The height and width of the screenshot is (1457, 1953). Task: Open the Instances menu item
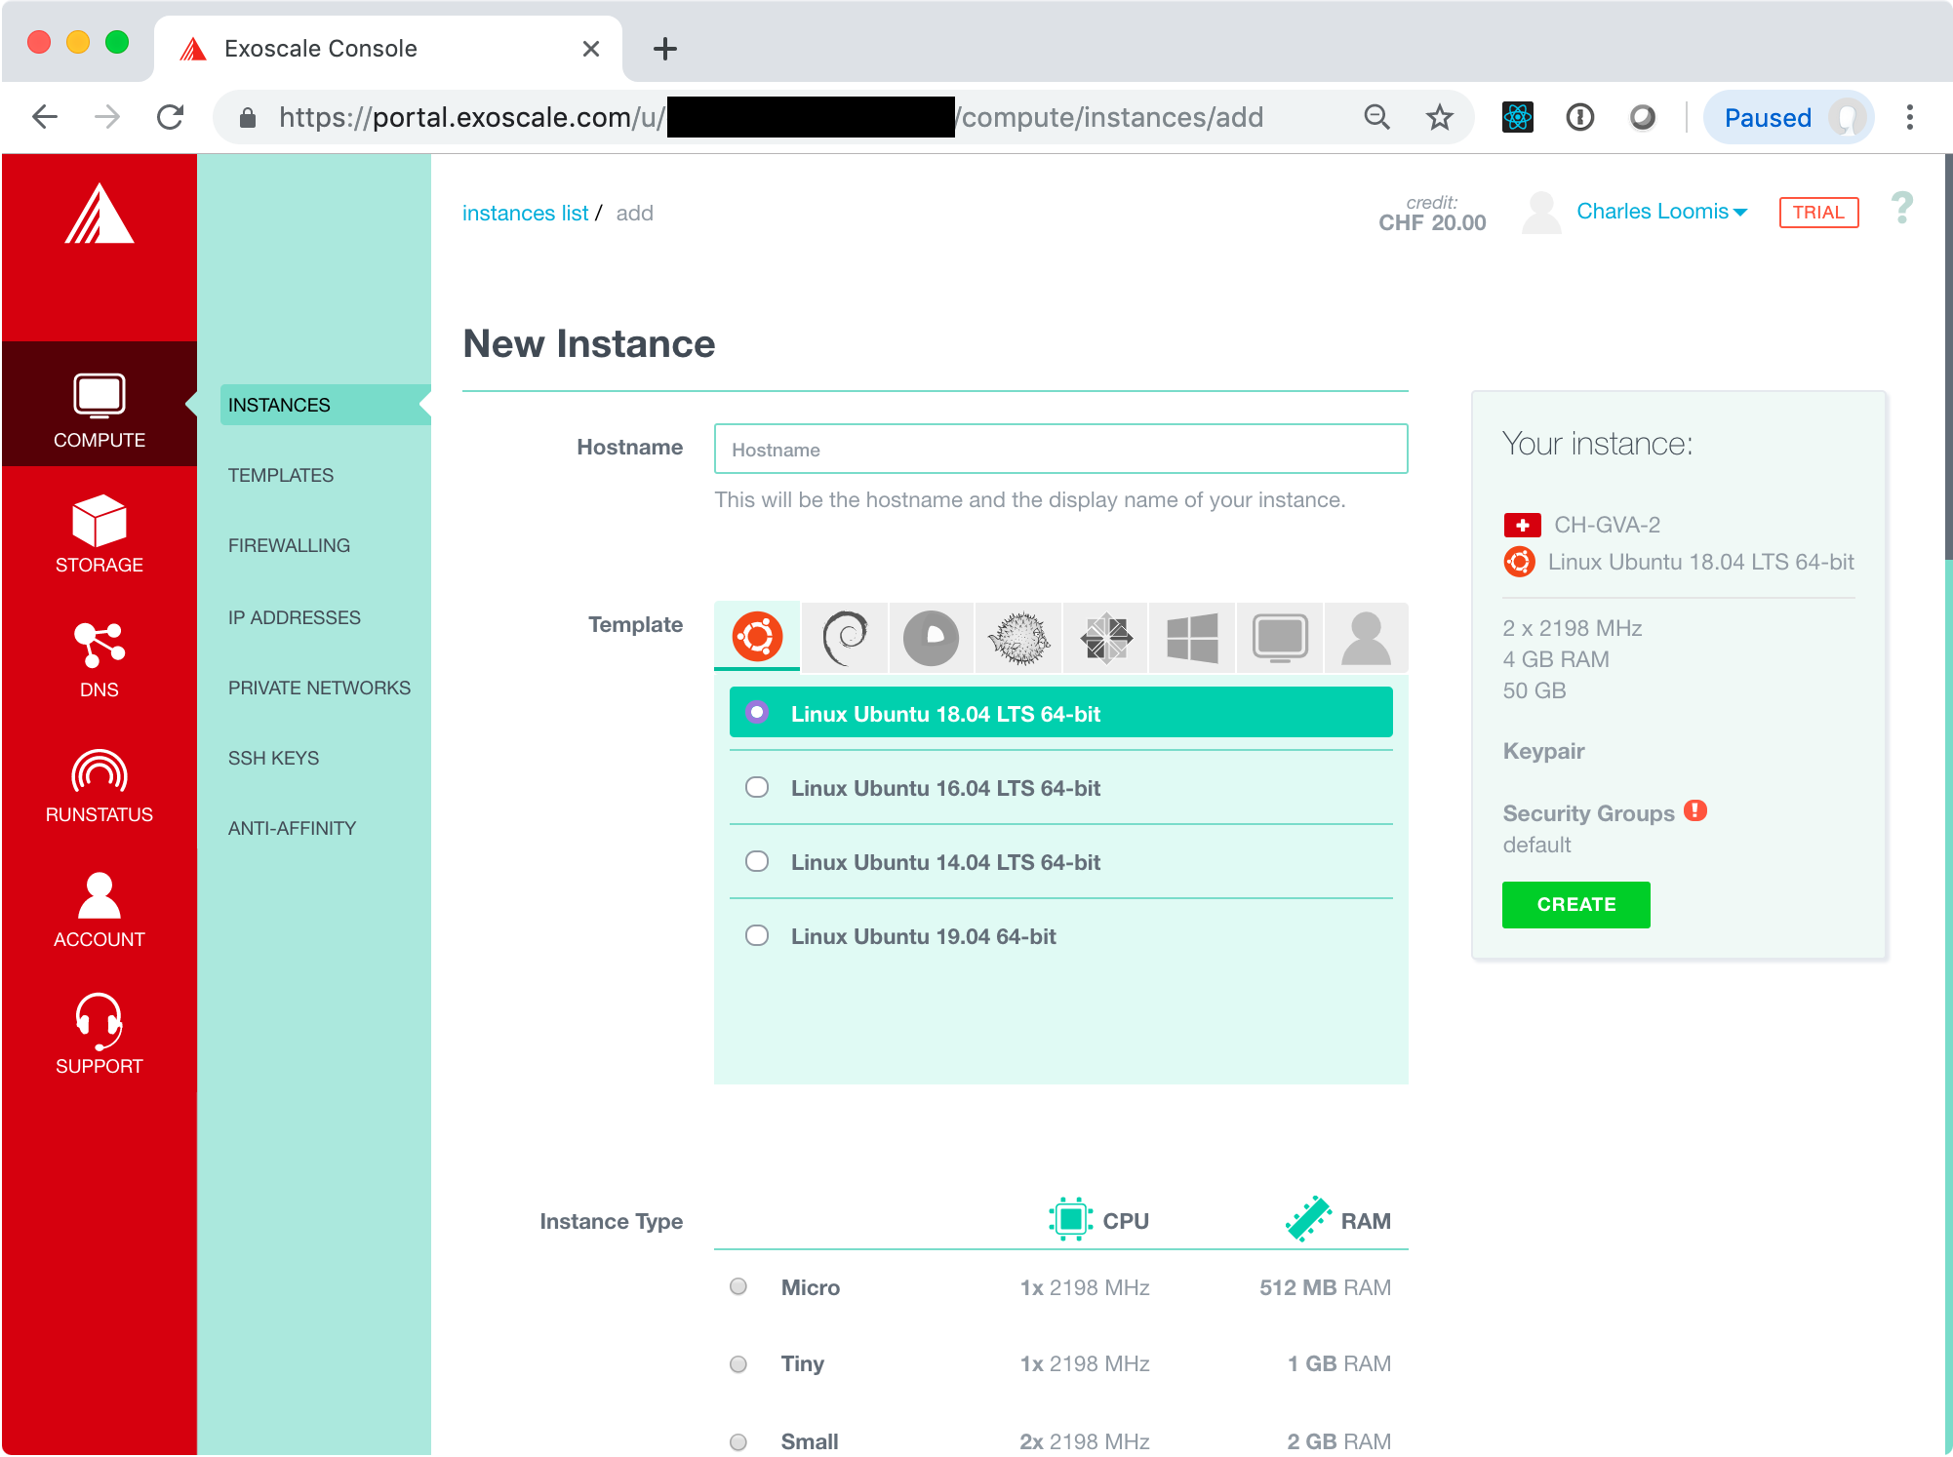(x=325, y=405)
